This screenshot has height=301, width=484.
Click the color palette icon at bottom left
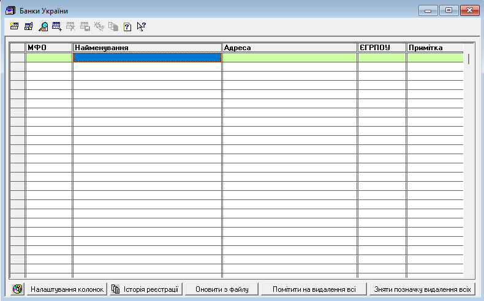pos(17,289)
